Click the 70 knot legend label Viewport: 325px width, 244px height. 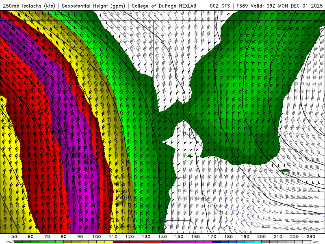click(x=47, y=237)
